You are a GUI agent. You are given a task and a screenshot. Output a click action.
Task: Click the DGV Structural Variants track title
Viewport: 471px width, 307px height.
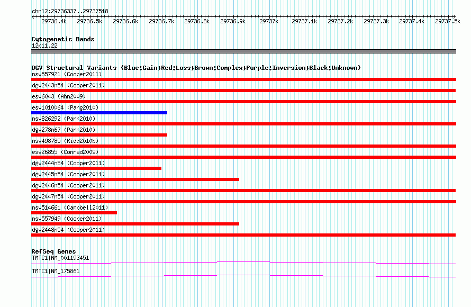(x=196, y=68)
